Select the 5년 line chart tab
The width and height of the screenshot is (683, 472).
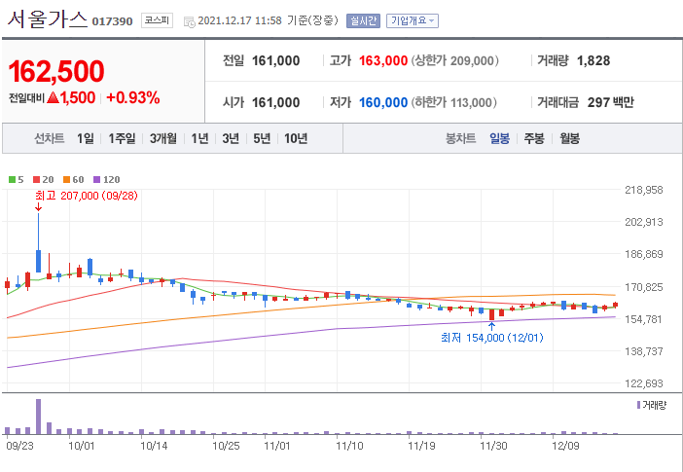coord(262,138)
